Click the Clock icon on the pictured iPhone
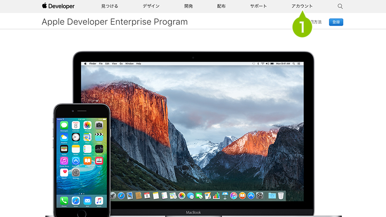 pos(76,137)
